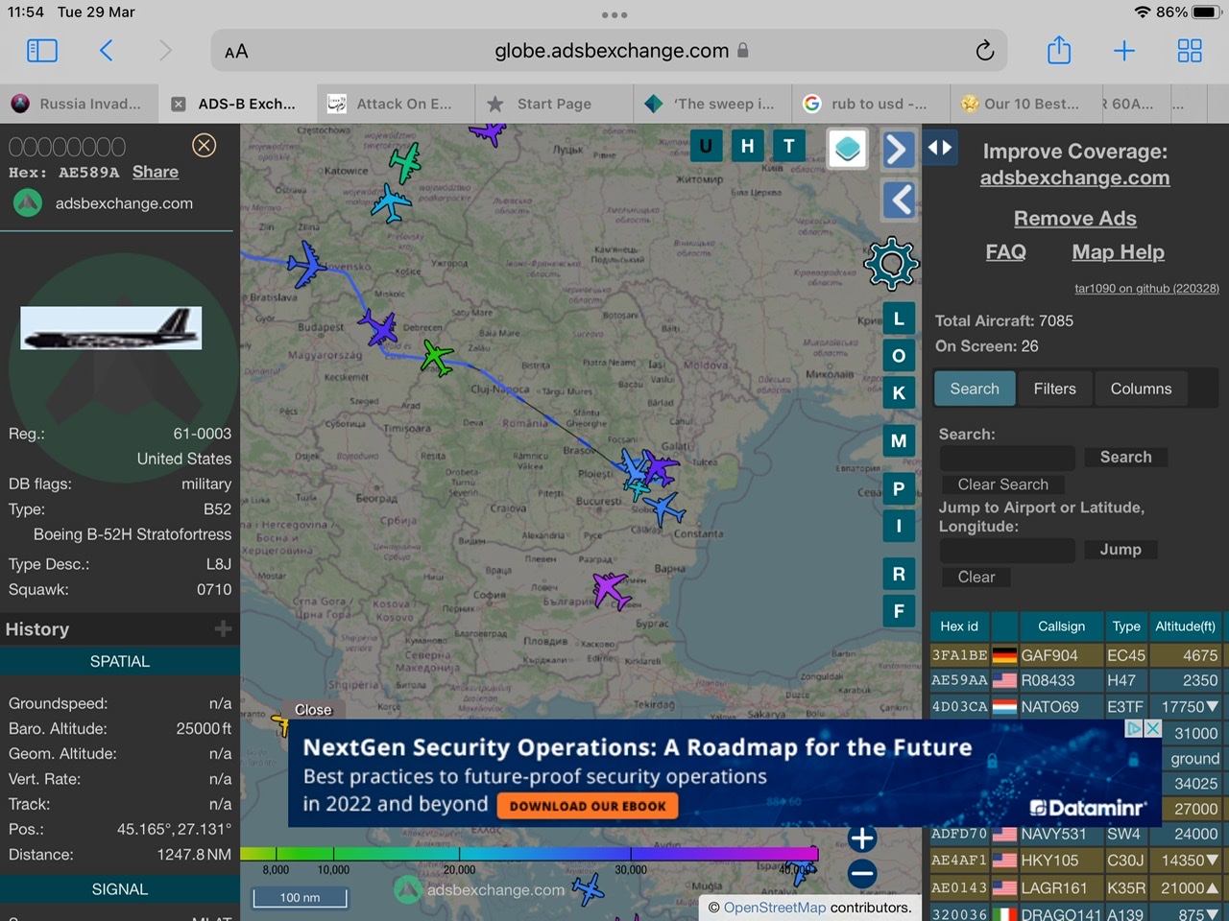Viewport: 1229px width, 921px height.
Task: Toggle the M map button
Action: pyautogui.click(x=899, y=440)
